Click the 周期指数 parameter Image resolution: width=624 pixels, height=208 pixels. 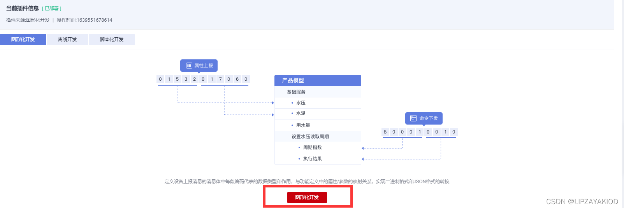tap(312, 147)
